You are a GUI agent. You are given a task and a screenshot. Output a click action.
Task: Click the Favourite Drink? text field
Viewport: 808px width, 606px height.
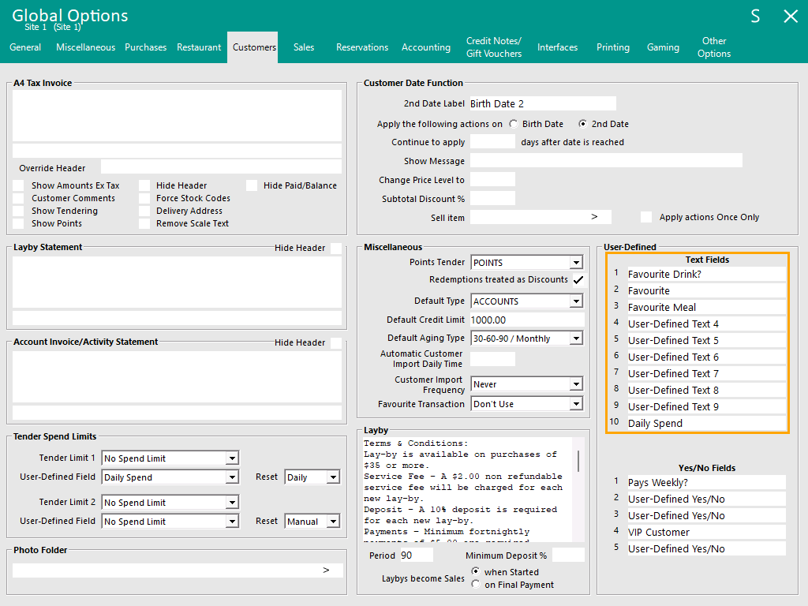[x=705, y=275]
